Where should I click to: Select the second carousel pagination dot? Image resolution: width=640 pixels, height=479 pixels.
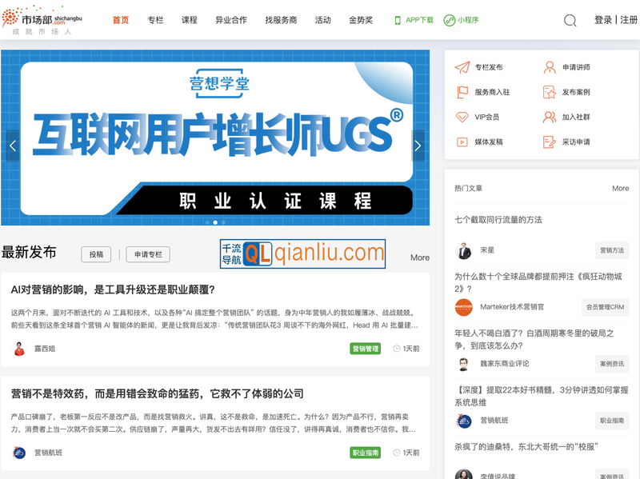(216, 222)
